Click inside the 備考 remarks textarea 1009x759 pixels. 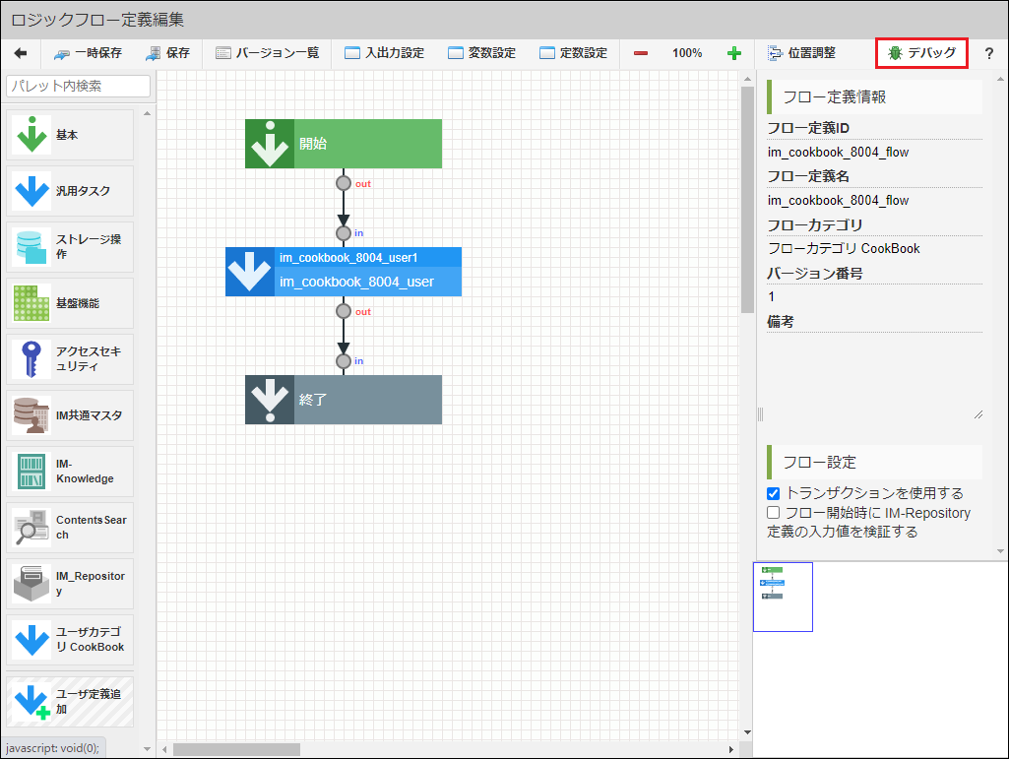(874, 379)
